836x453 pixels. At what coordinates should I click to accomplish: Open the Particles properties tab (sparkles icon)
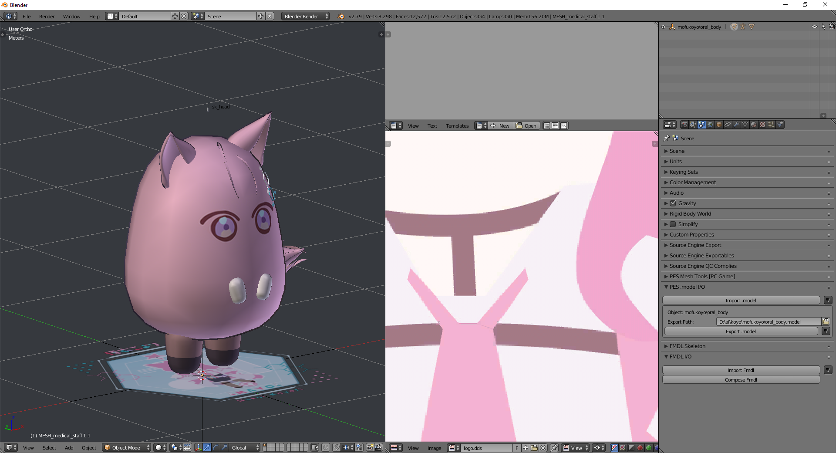(771, 125)
